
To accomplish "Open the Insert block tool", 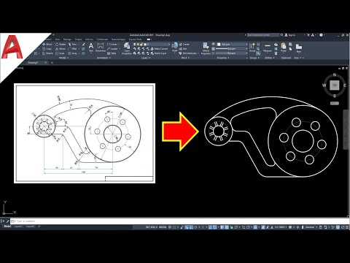I will click(175, 47).
